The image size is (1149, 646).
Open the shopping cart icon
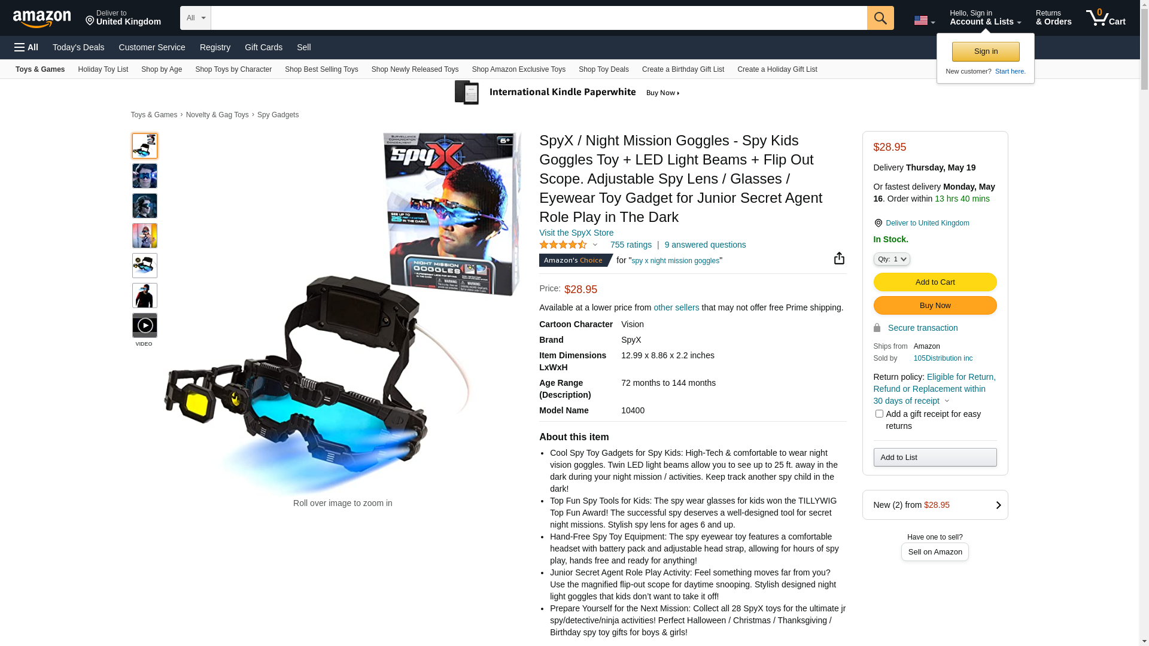pyautogui.click(x=1105, y=18)
